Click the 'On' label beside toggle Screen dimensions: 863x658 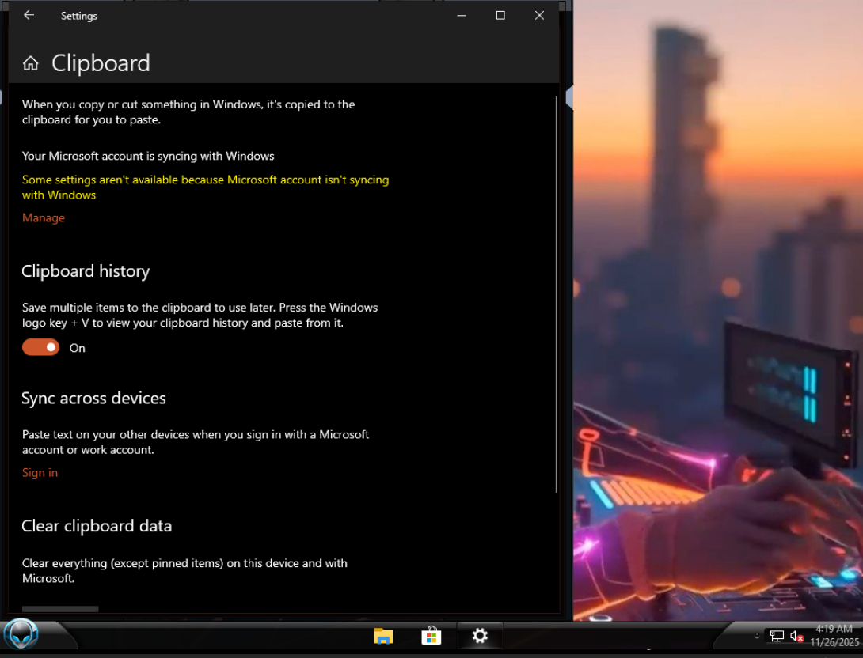[77, 348]
